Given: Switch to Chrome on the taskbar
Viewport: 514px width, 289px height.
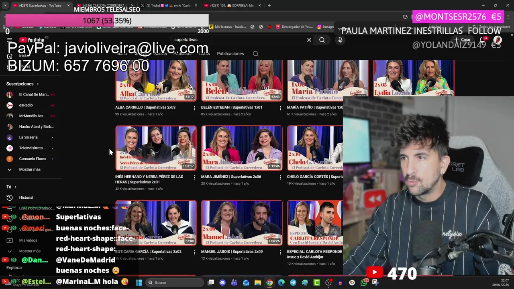Looking at the screenshot, I should (x=269, y=283).
